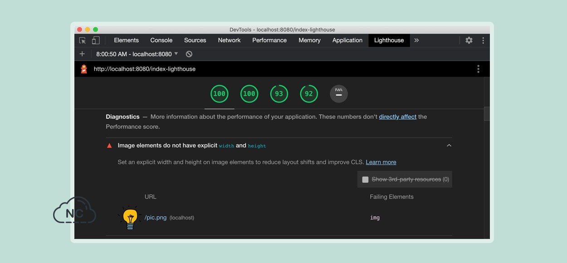Click the '(localhost)' host label
The image size is (567, 263).
(x=182, y=218)
